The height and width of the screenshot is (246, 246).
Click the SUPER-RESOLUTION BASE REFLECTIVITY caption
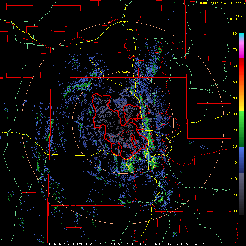86,244
